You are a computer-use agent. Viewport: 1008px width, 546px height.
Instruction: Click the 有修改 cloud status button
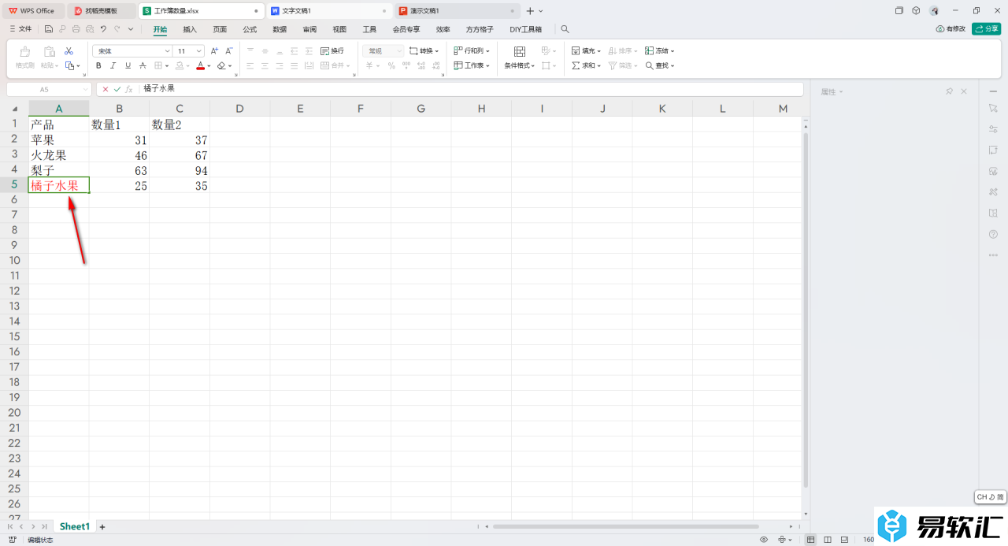point(951,29)
